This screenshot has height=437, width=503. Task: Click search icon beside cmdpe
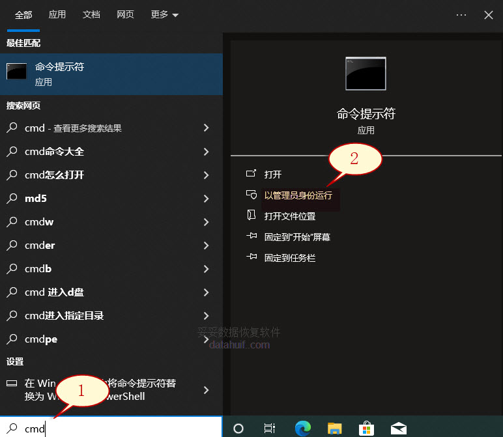point(12,339)
